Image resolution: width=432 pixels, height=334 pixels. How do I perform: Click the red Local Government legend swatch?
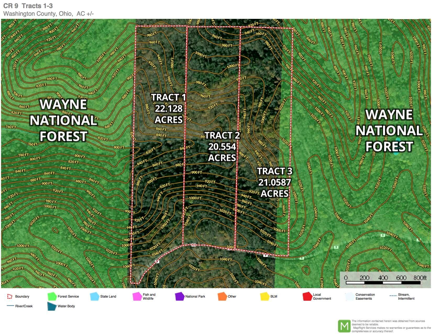click(x=307, y=297)
